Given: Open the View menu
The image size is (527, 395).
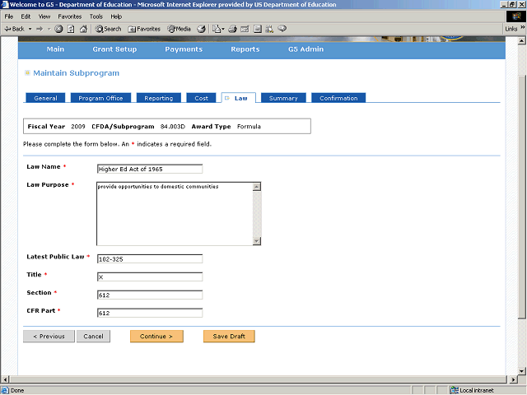Looking at the screenshot, I should click(44, 16).
